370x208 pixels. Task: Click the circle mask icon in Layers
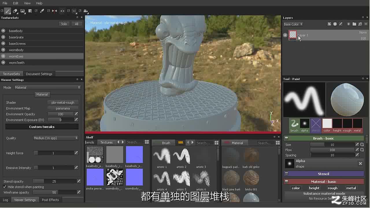point(335,24)
